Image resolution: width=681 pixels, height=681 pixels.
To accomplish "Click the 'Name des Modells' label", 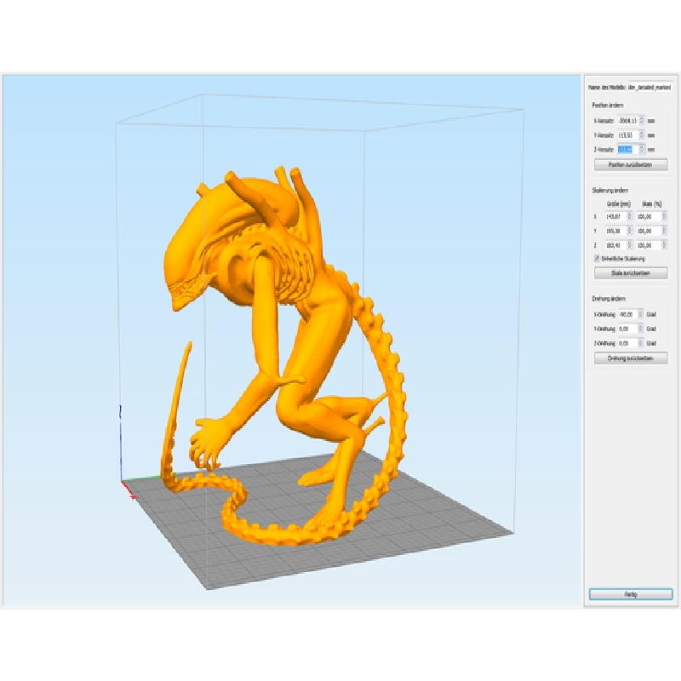I will click(x=607, y=88).
